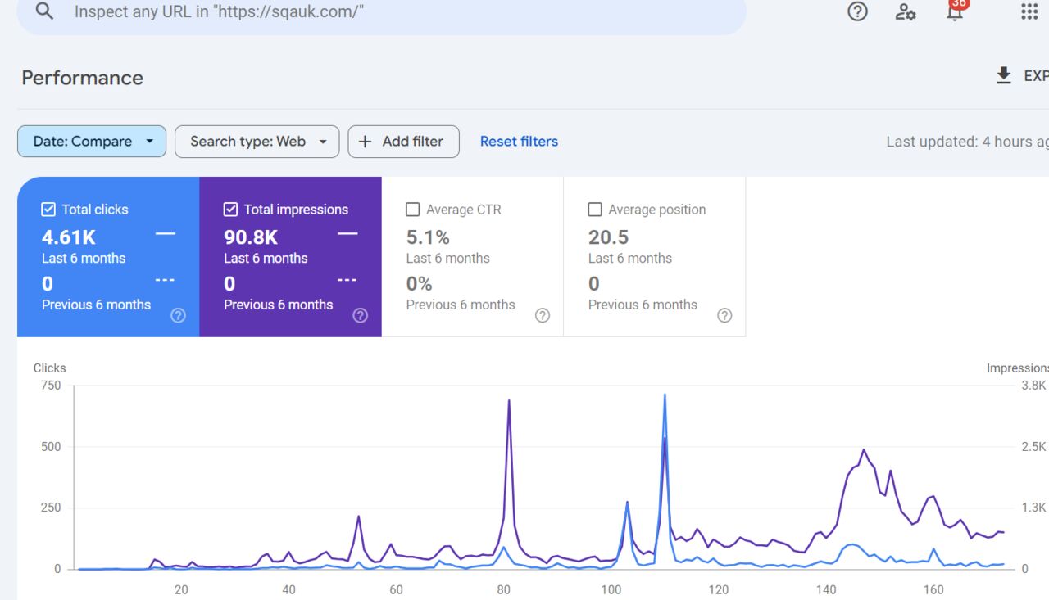1049x600 pixels.
Task: Click the 4.61K clicks value
Action: [x=69, y=237]
